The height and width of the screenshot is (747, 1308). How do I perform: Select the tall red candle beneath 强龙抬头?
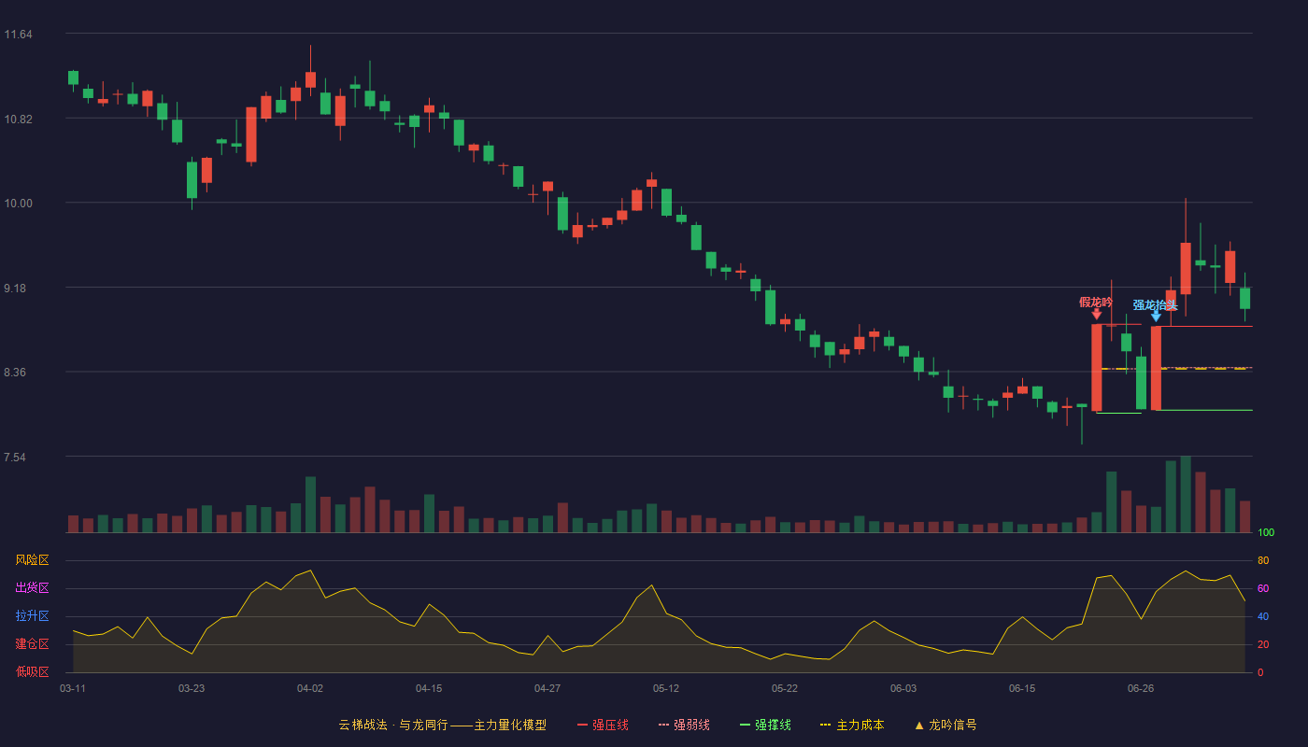[x=1156, y=368]
